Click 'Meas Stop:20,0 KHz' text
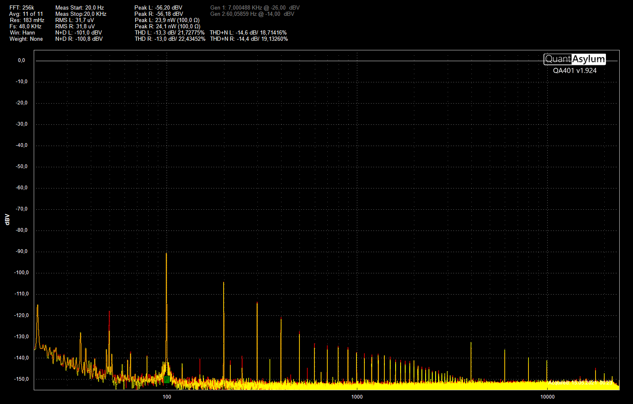Image resolution: width=633 pixels, height=404 pixels. tap(81, 14)
